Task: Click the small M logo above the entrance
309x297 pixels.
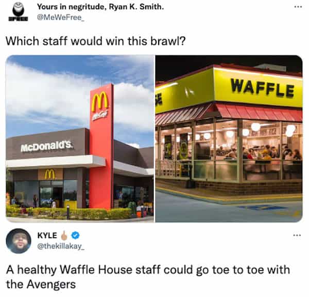Action: tap(49, 174)
